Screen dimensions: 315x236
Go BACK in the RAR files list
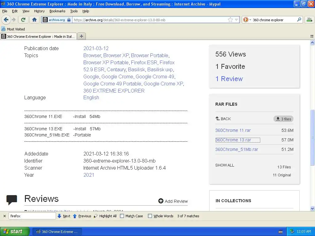pos(223,119)
